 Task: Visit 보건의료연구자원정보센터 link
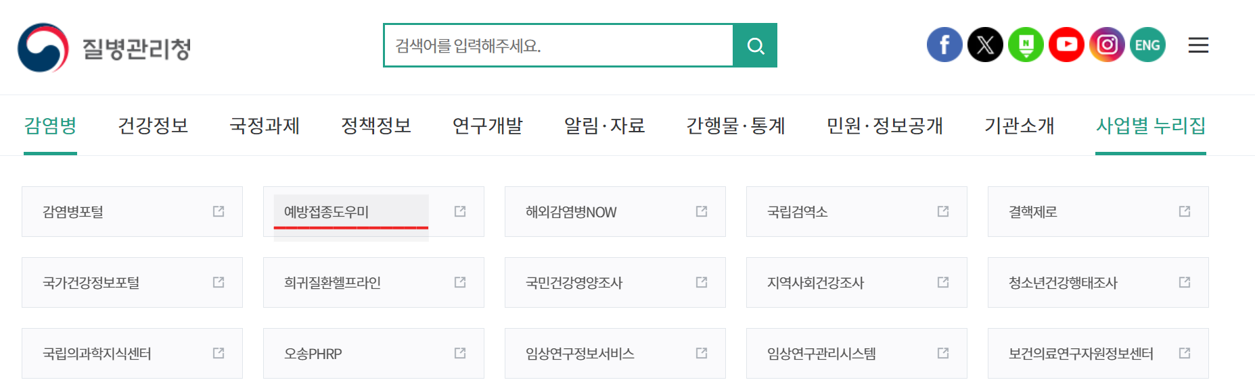pos(1098,353)
